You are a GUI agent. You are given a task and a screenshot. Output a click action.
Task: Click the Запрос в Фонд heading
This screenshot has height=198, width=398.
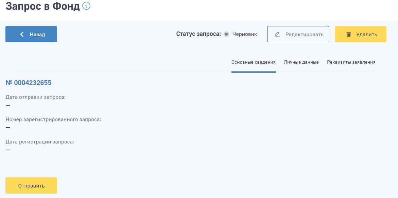pyautogui.click(x=43, y=6)
